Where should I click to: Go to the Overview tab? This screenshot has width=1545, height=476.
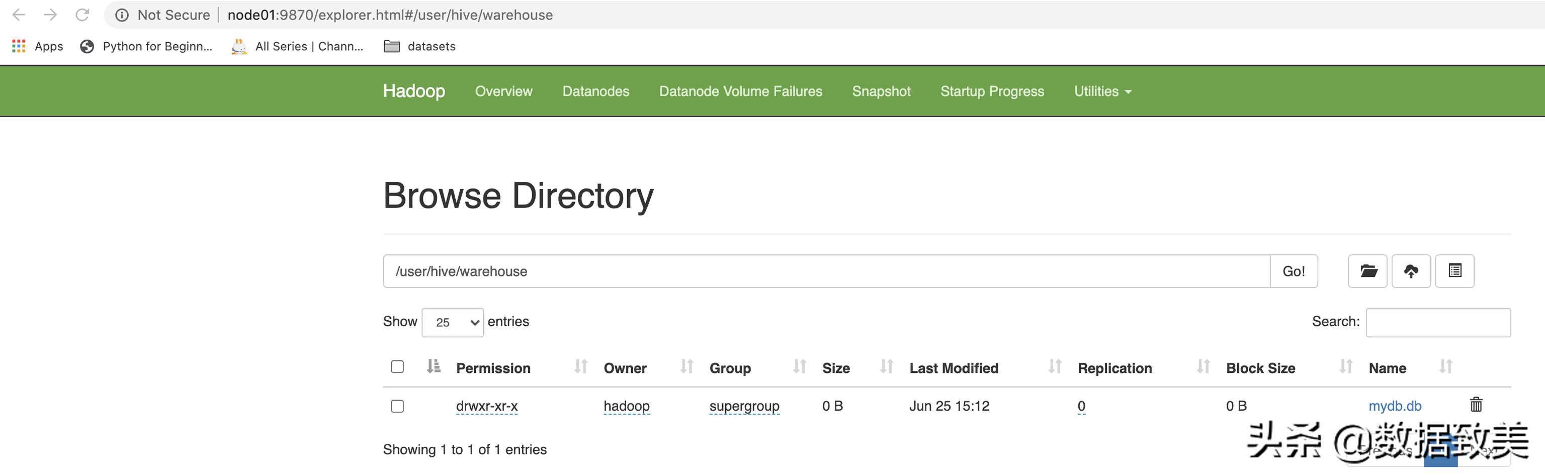[x=503, y=91]
